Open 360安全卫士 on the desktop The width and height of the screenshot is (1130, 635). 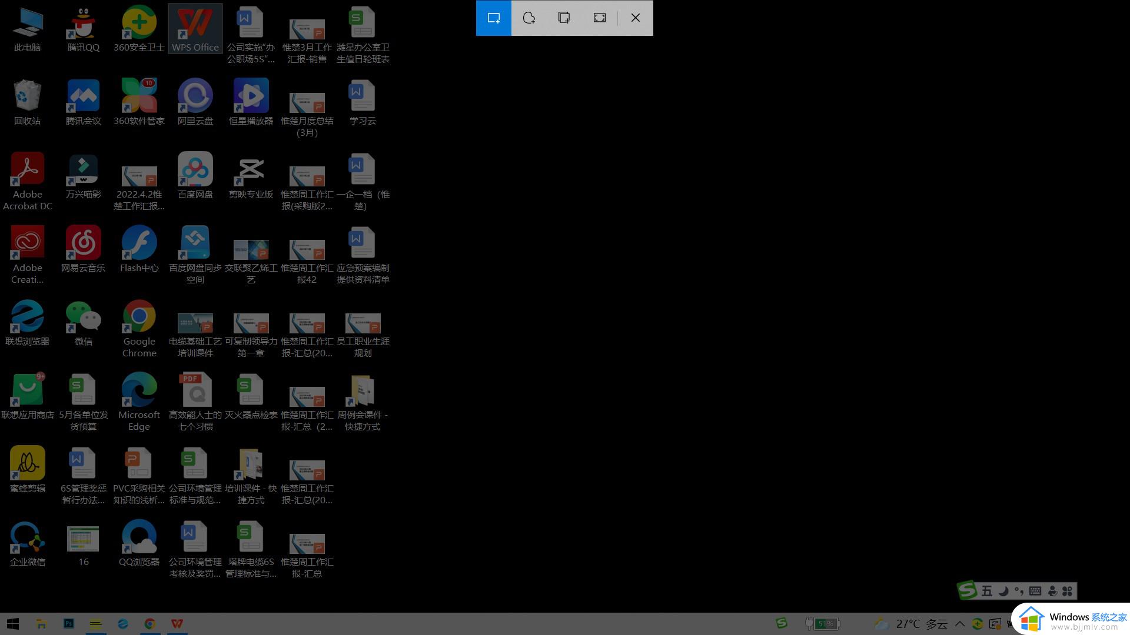(x=139, y=29)
